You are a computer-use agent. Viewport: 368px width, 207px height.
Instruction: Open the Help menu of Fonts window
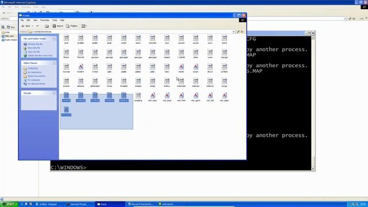point(62,20)
